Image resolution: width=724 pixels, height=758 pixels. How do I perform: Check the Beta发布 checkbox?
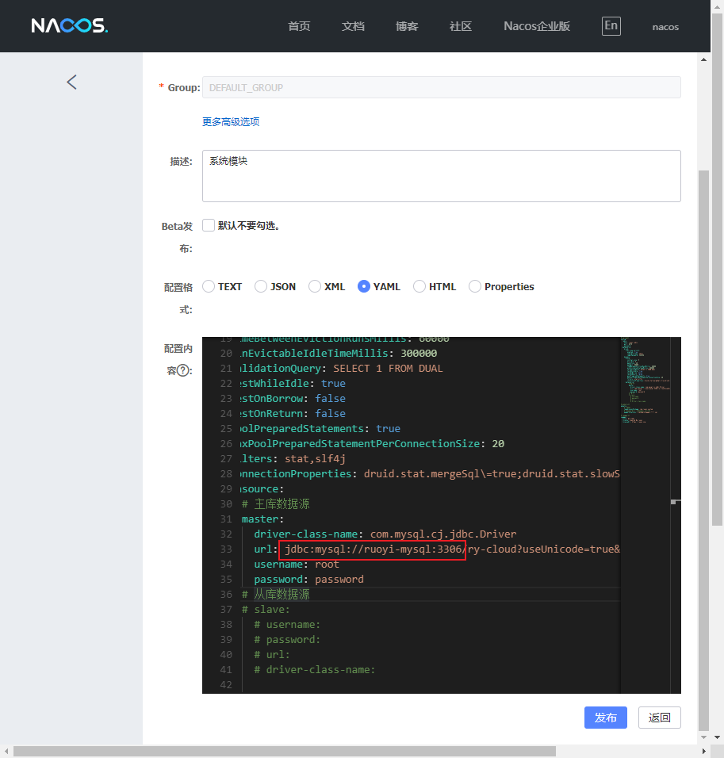pos(209,225)
